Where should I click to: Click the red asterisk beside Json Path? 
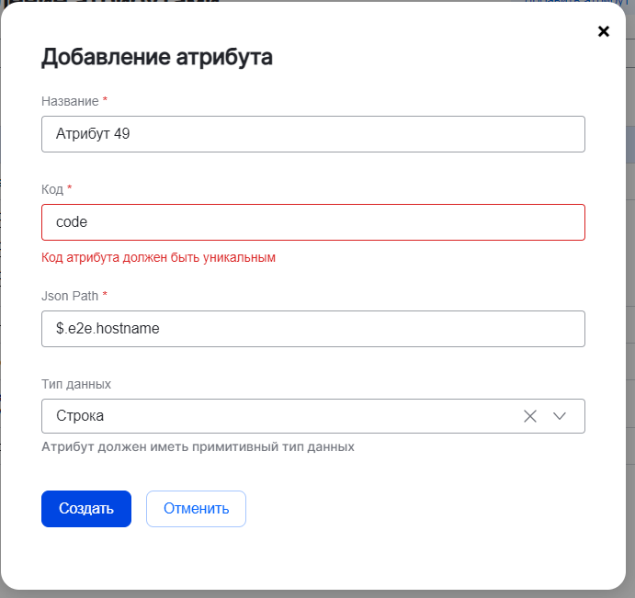(105, 294)
